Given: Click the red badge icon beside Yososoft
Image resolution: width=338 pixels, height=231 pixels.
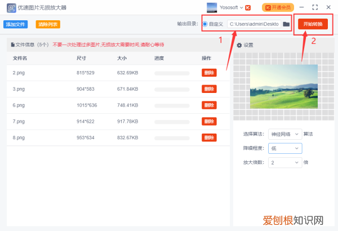Looking at the screenshot, I should (248, 8).
